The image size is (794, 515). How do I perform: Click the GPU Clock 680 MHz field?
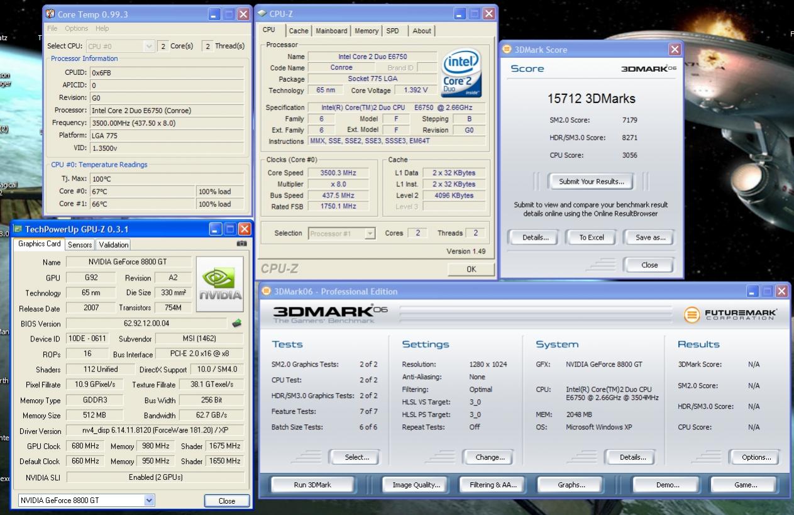(x=85, y=446)
